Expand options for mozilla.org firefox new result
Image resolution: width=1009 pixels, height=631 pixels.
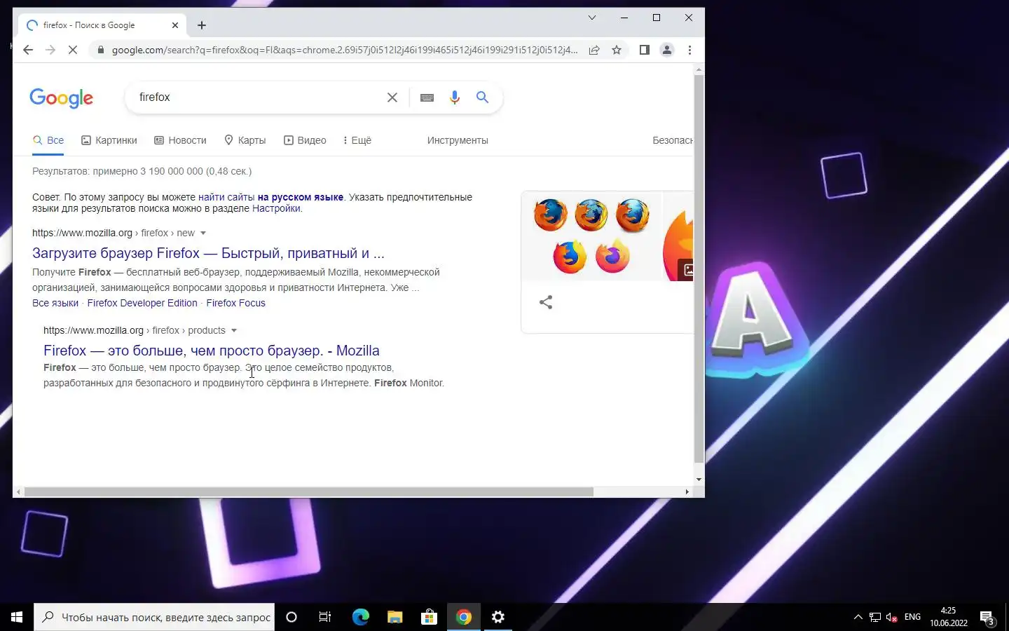[203, 233]
